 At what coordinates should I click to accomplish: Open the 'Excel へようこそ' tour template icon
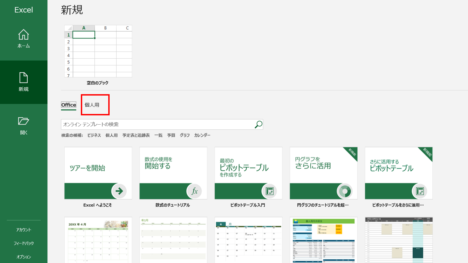pyautogui.click(x=98, y=173)
